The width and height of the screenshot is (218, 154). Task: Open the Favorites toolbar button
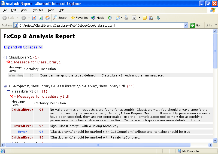79,18
